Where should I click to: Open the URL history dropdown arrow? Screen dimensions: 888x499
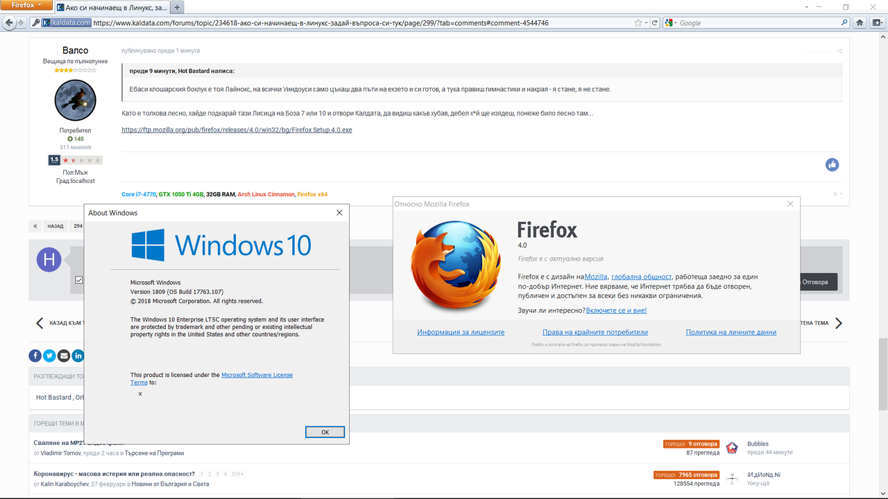click(646, 23)
